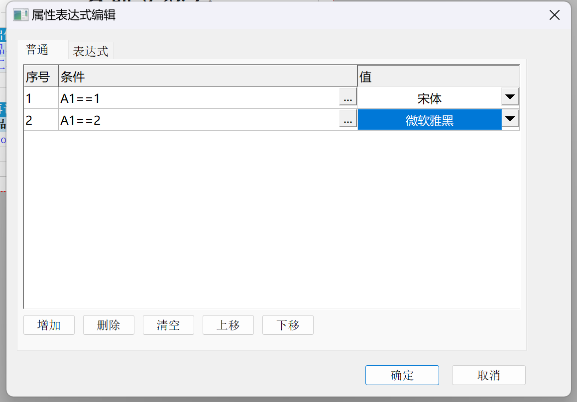Click 清空 to clear all conditions
Viewport: 577px width, 402px height.
[x=168, y=325]
